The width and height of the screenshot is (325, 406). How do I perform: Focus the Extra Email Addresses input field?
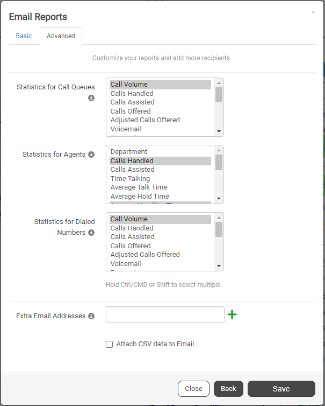click(165, 314)
